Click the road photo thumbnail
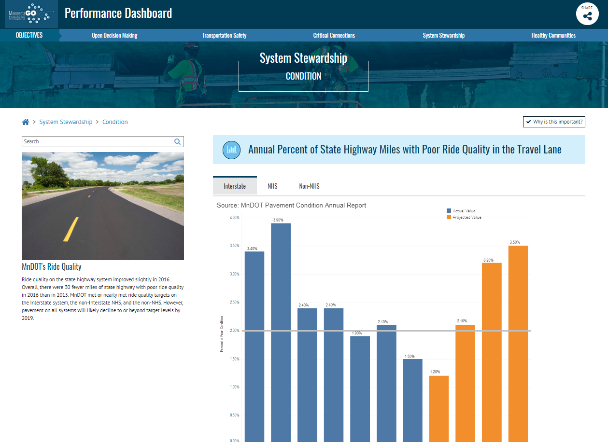 coord(103,206)
